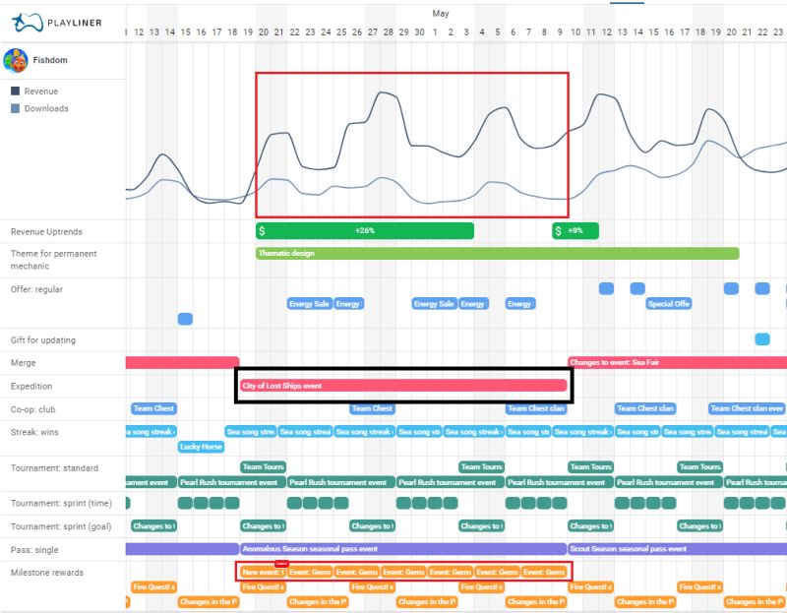The image size is (787, 613).
Task: Click date 10 in the timeline header
Action: click(x=575, y=32)
